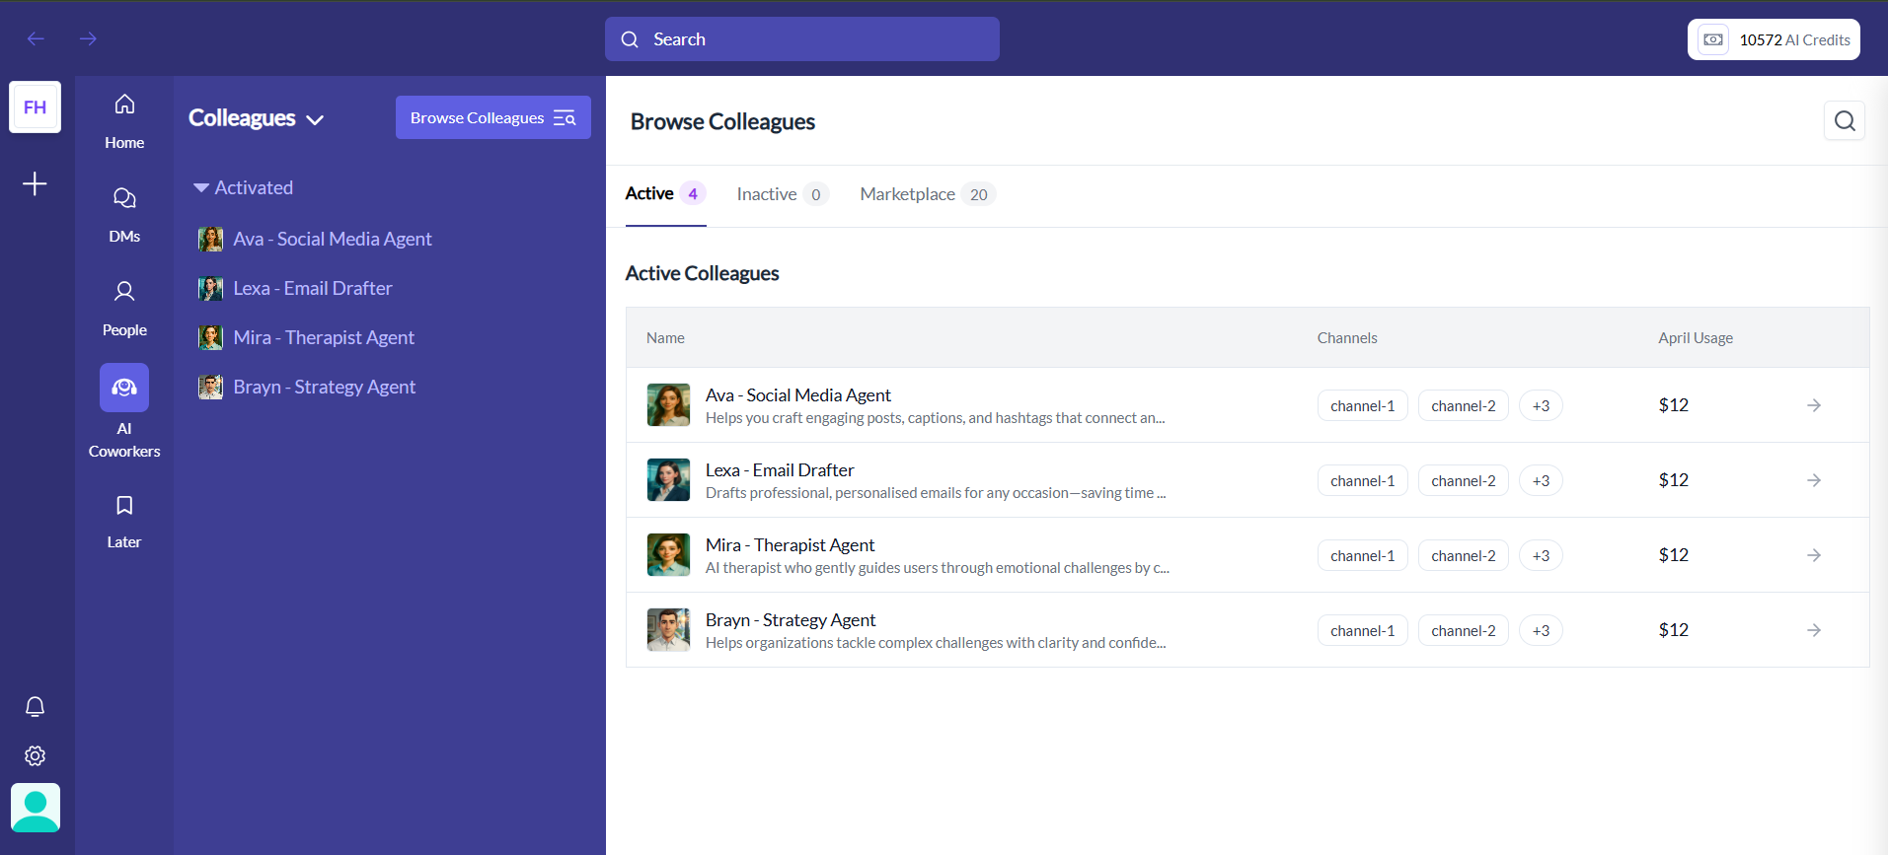Click the search icon in Browse Colleagues header

coord(1844,121)
